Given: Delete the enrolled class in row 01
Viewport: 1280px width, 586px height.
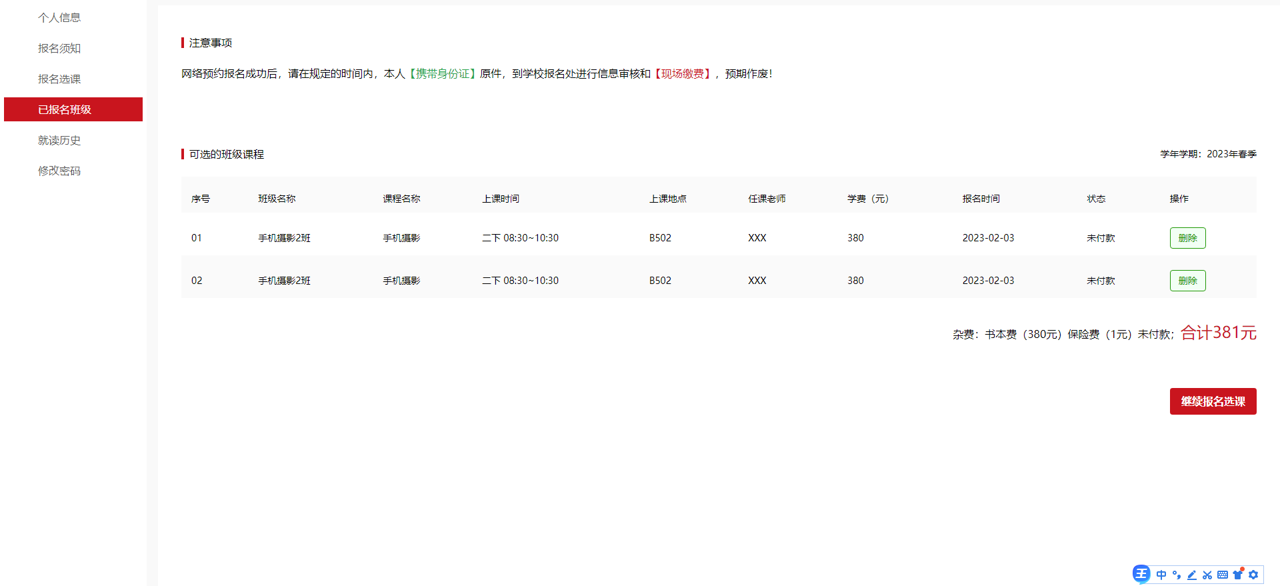Looking at the screenshot, I should pos(1187,238).
